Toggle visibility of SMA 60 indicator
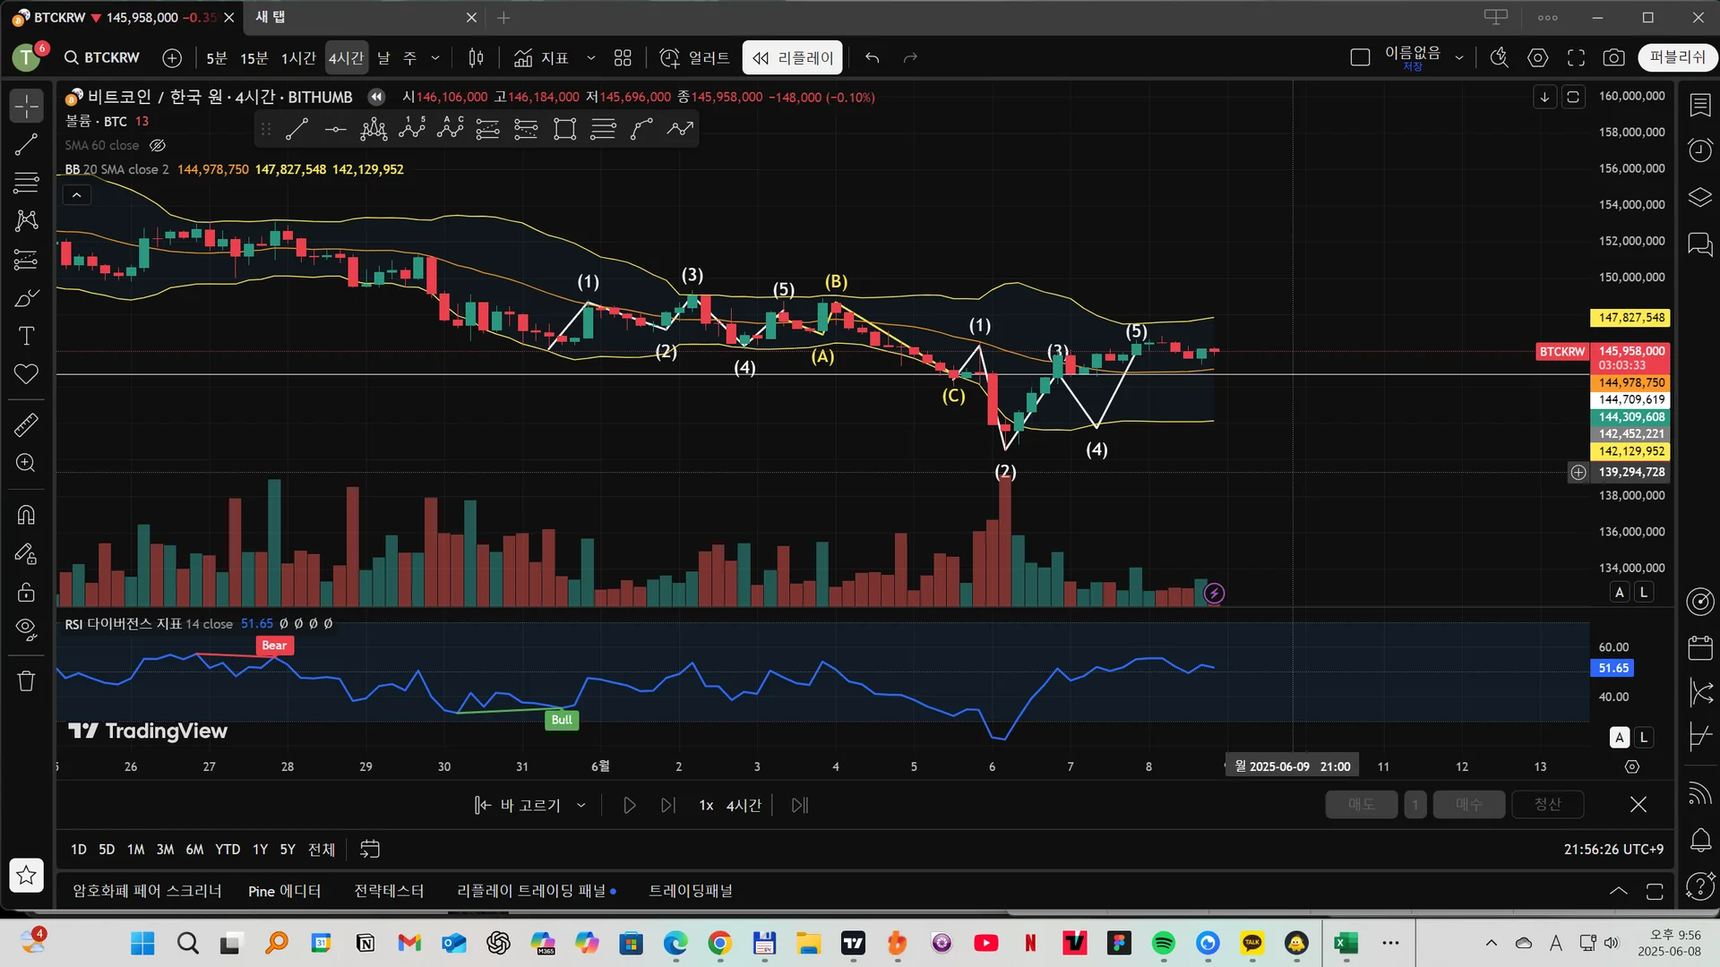 pos(158,145)
